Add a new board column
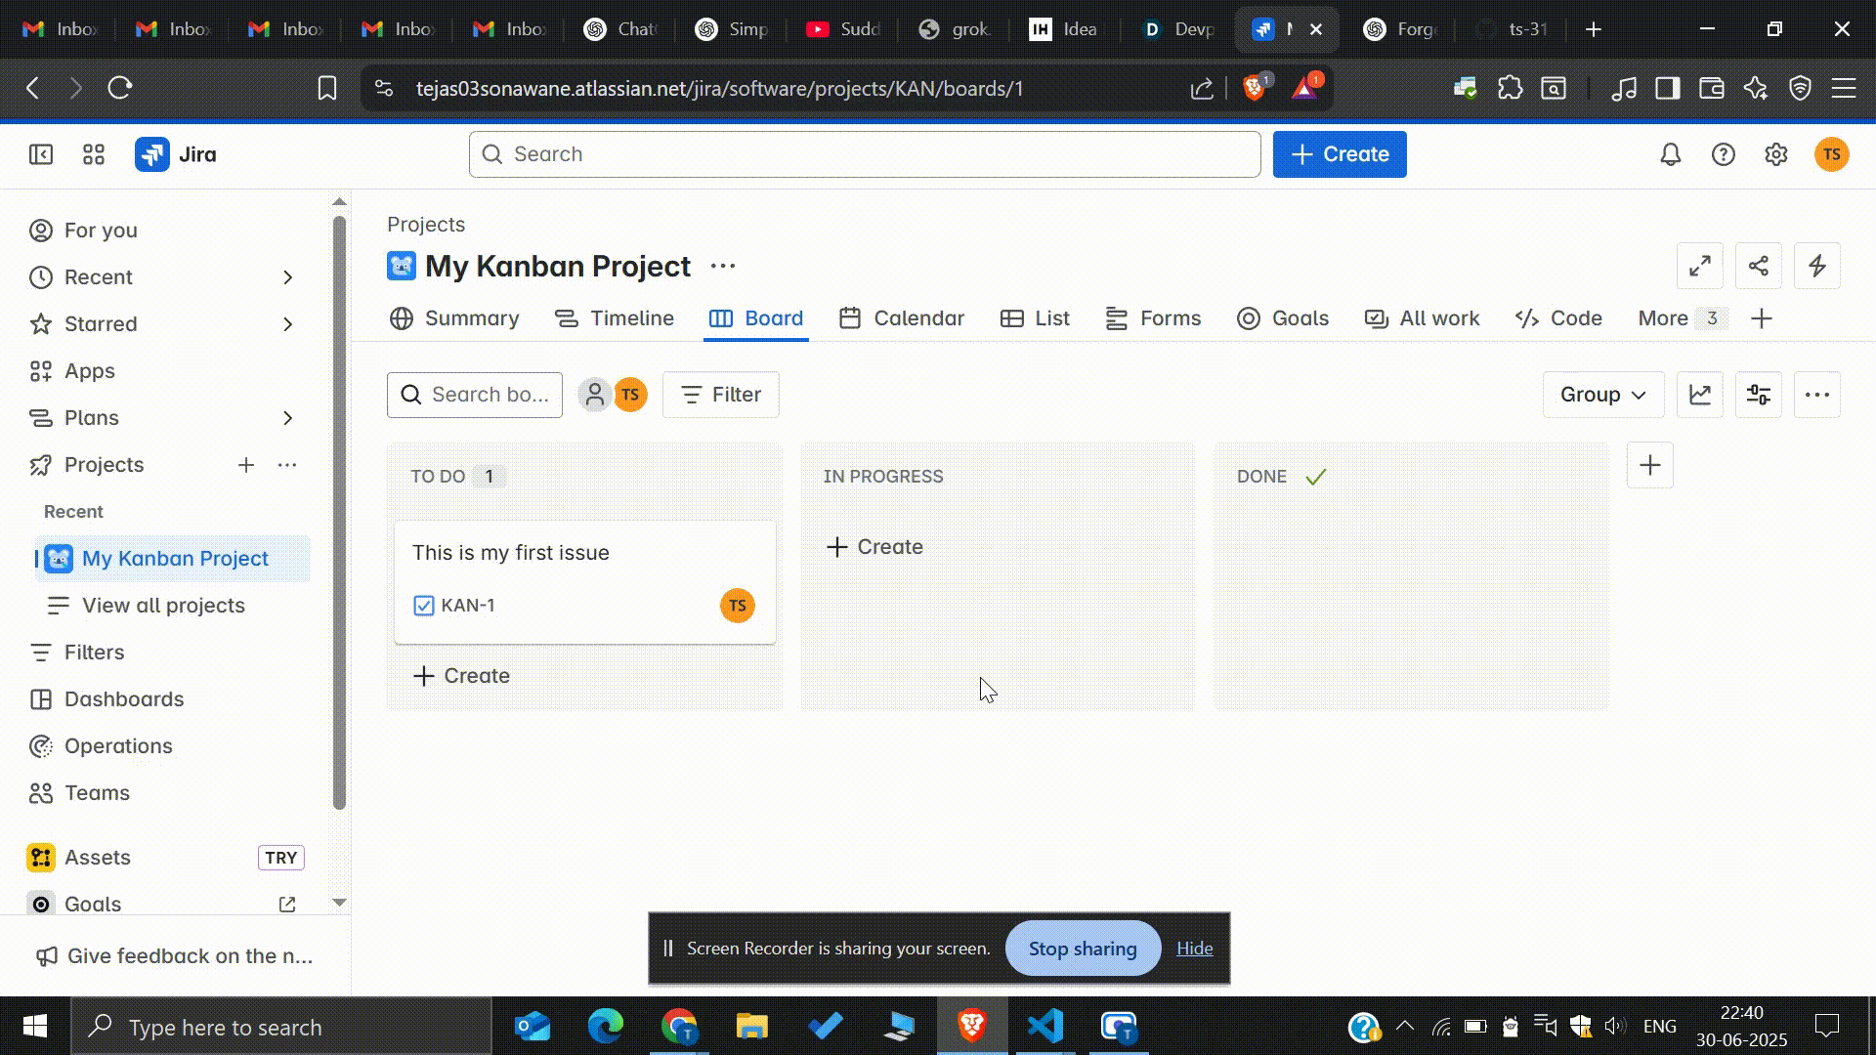 pyautogui.click(x=1650, y=465)
